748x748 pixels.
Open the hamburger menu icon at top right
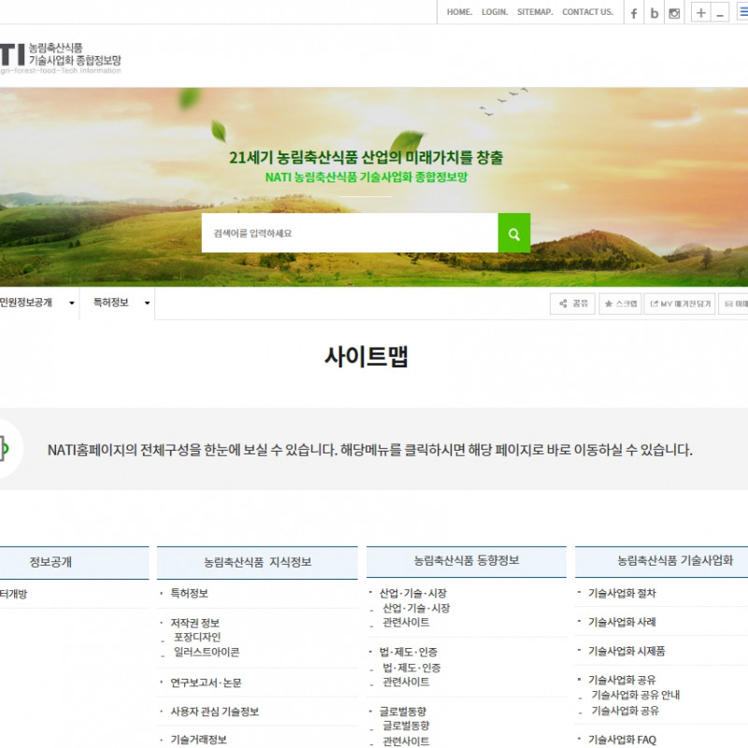(x=742, y=12)
